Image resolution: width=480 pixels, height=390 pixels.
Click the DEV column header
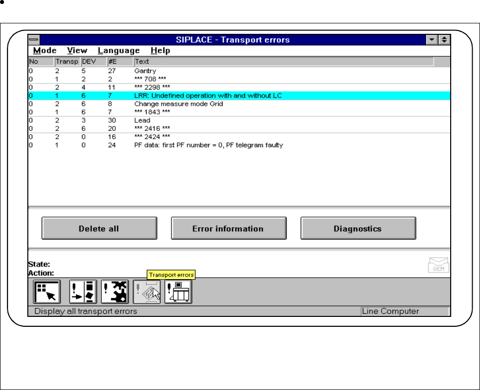94,62
